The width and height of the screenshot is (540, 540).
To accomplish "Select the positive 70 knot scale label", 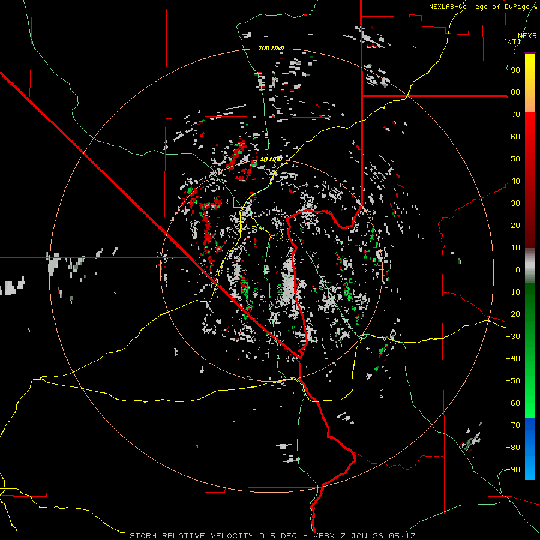I will click(x=515, y=115).
